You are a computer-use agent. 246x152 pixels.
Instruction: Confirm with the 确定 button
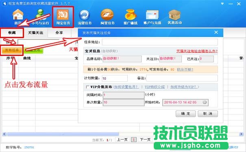click(185, 113)
